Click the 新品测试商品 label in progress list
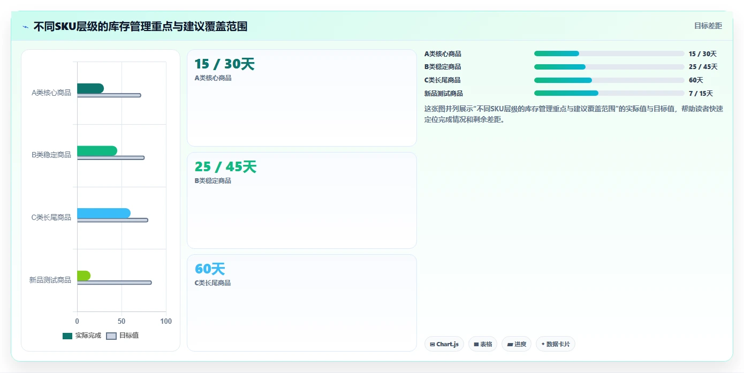The height and width of the screenshot is (373, 744). point(444,93)
